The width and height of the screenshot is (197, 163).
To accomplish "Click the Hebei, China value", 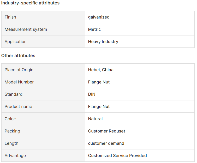I will pyautogui.click(x=101, y=70).
